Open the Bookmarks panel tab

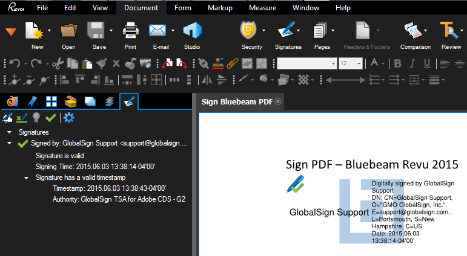tap(32, 101)
